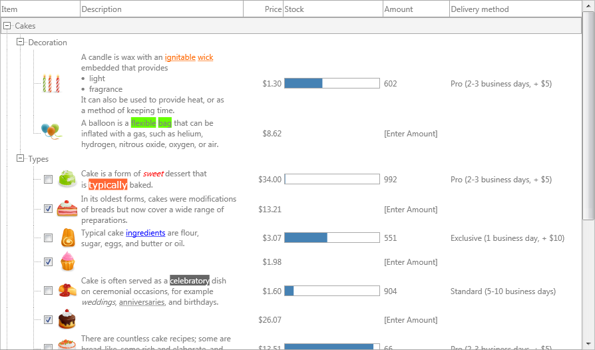
Task: Open the blue 'ingredients' hyperlink
Action: 145,233
